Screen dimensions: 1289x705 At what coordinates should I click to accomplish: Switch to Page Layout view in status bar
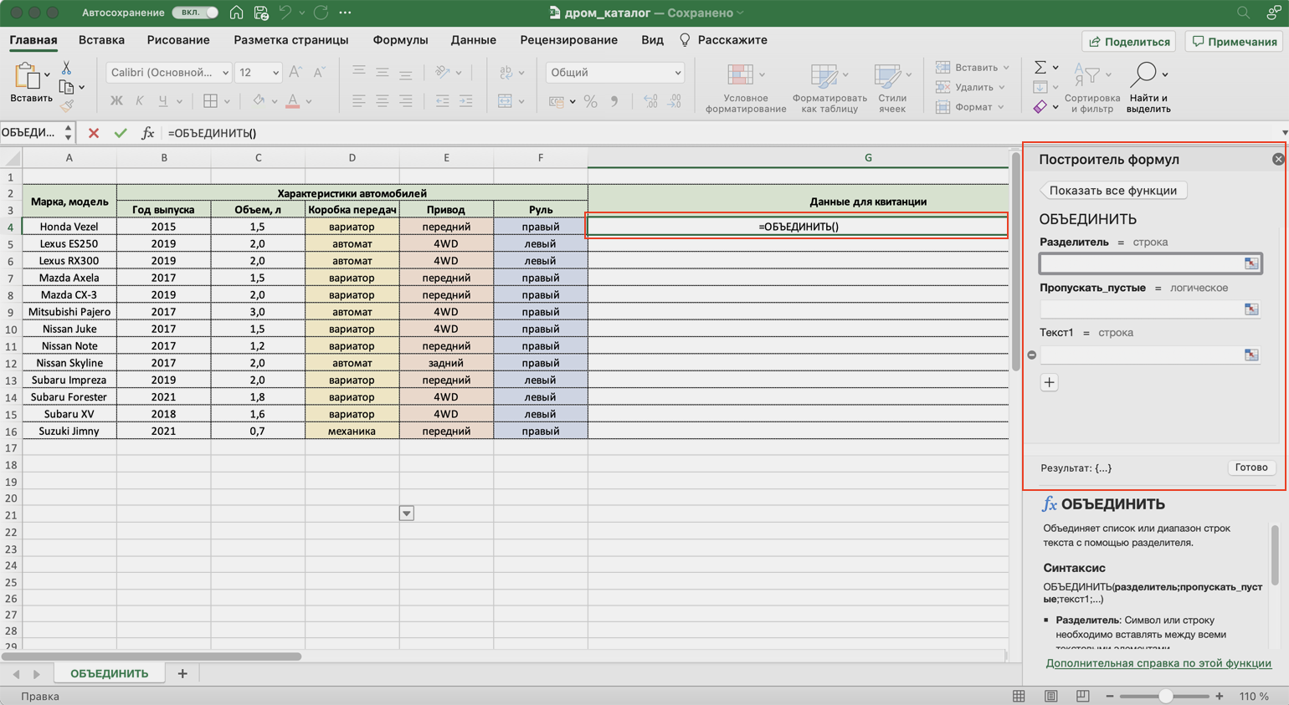pos(1051,696)
